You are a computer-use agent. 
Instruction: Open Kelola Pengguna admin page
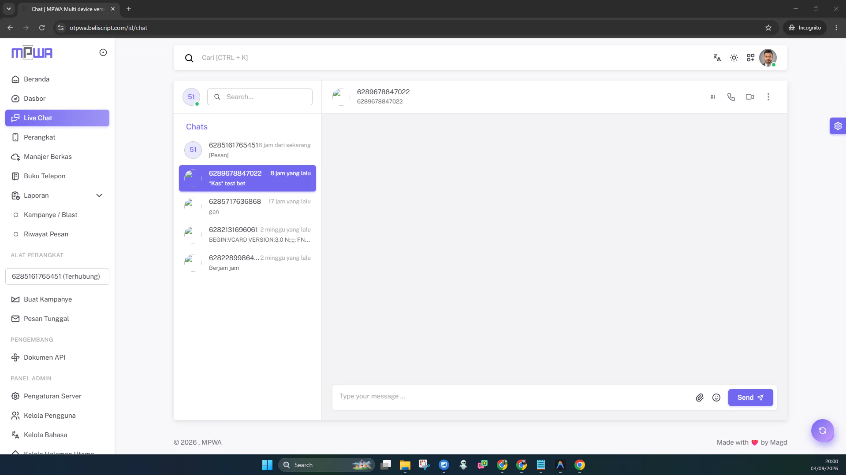point(57,416)
